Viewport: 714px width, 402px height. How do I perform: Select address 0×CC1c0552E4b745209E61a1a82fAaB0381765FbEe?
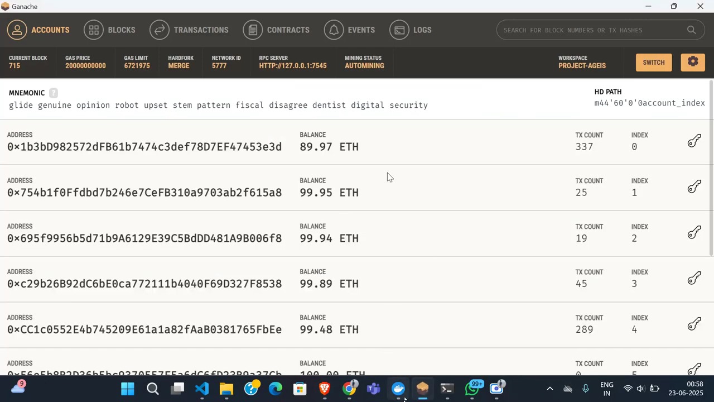tap(144, 329)
